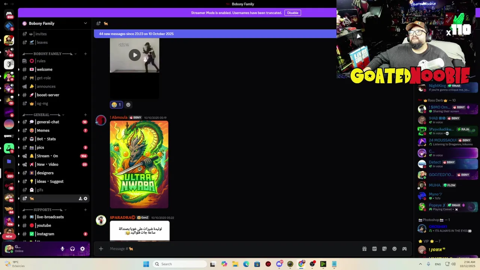Open the New • Video channel

(55, 164)
